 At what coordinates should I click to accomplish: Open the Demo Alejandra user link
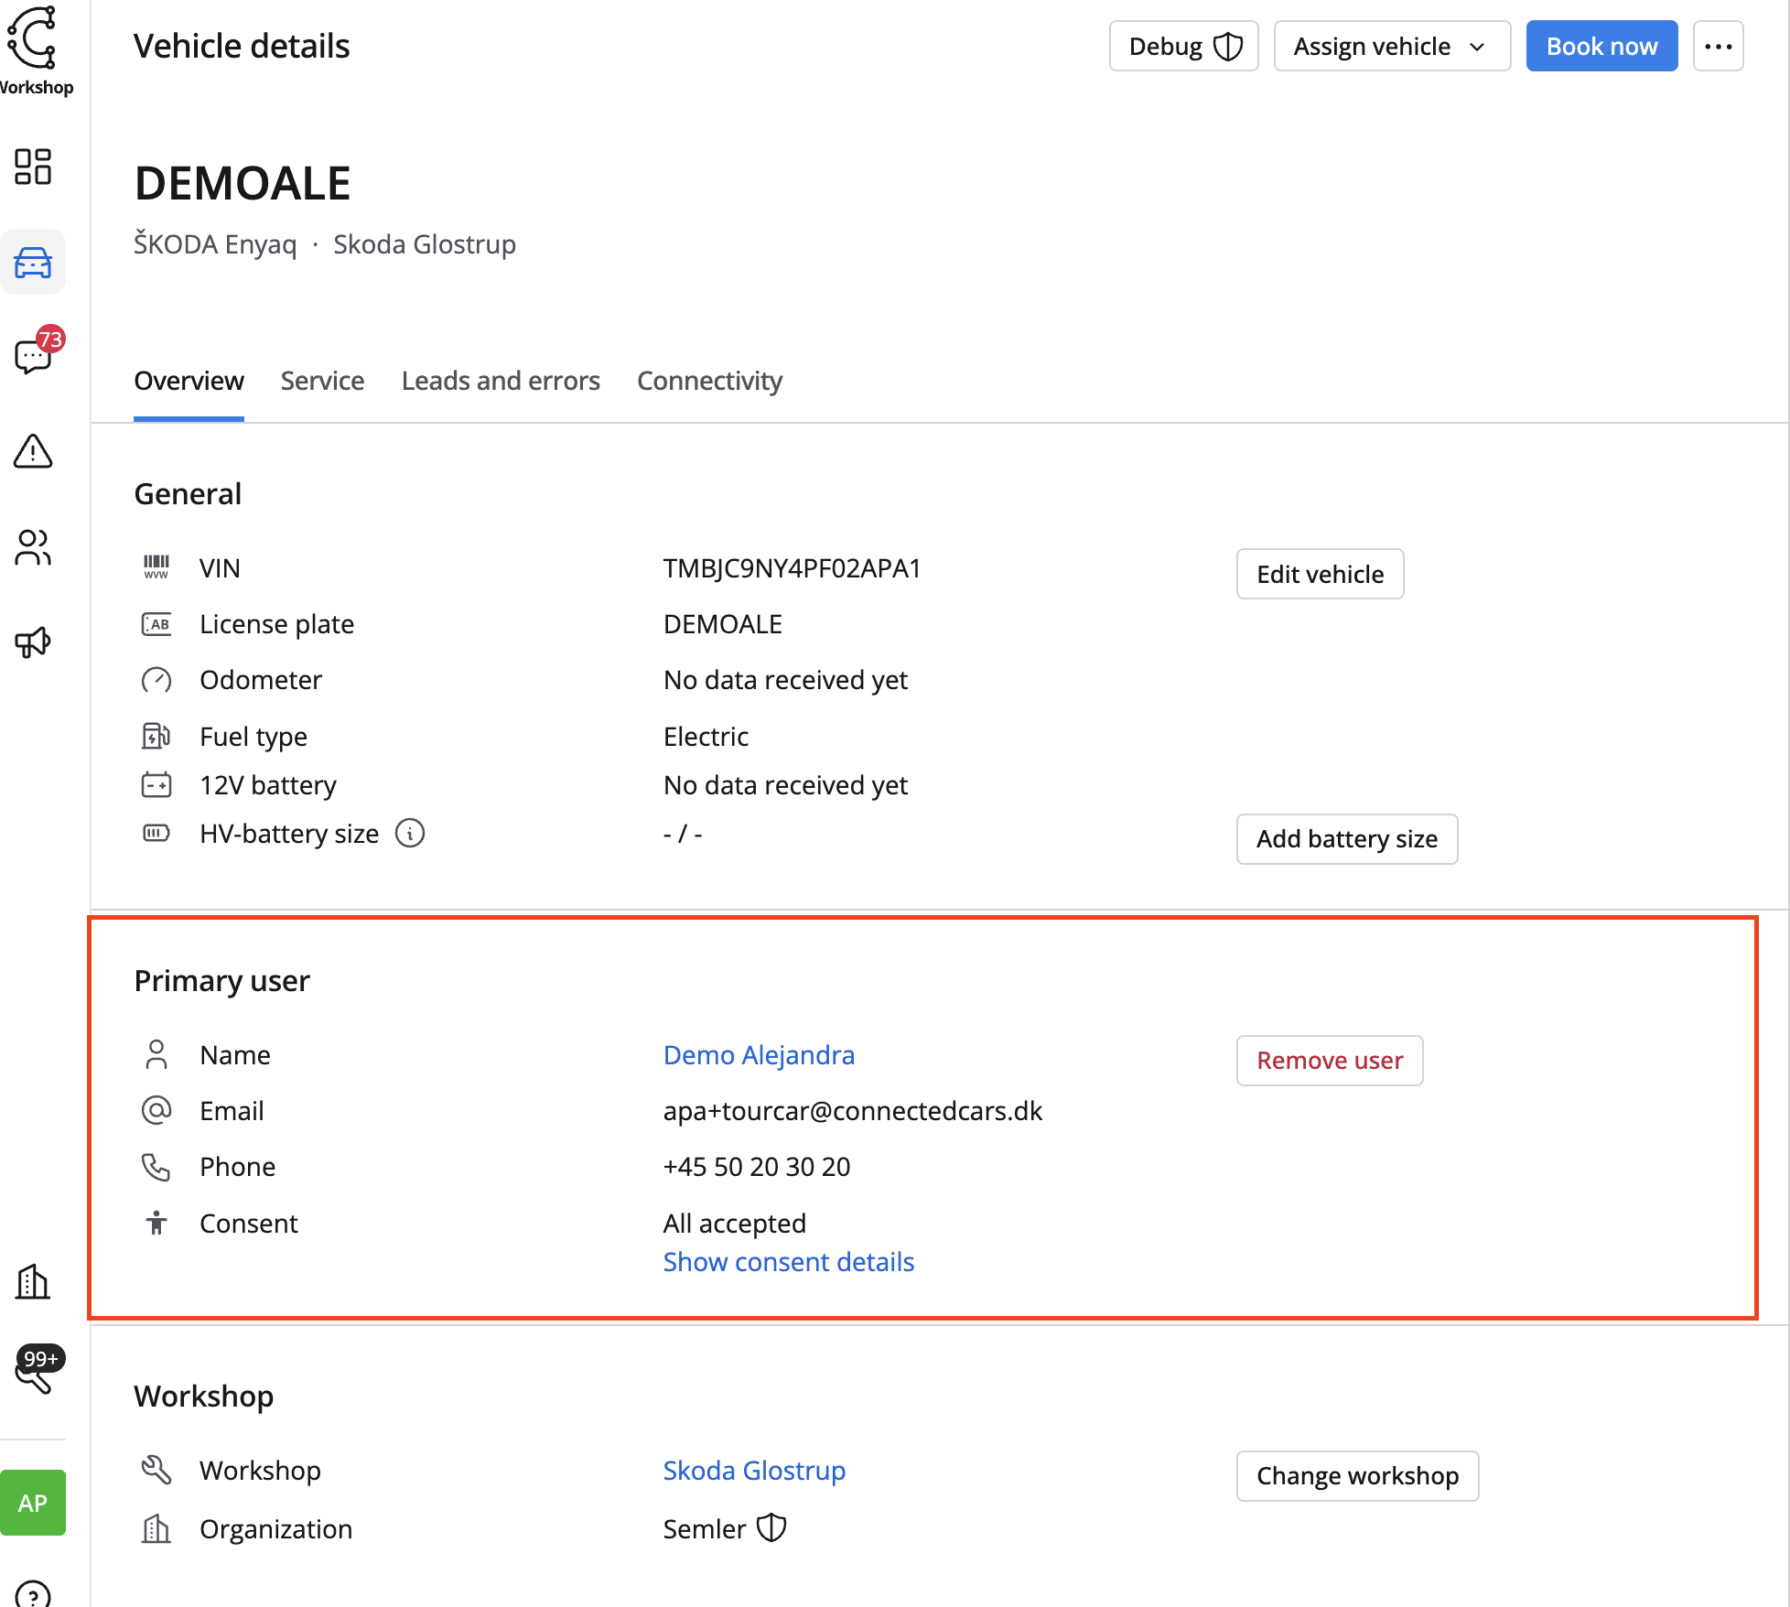coord(759,1055)
